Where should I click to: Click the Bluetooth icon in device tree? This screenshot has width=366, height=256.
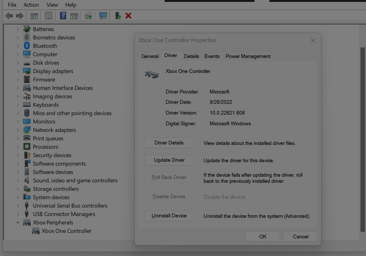pos(27,46)
